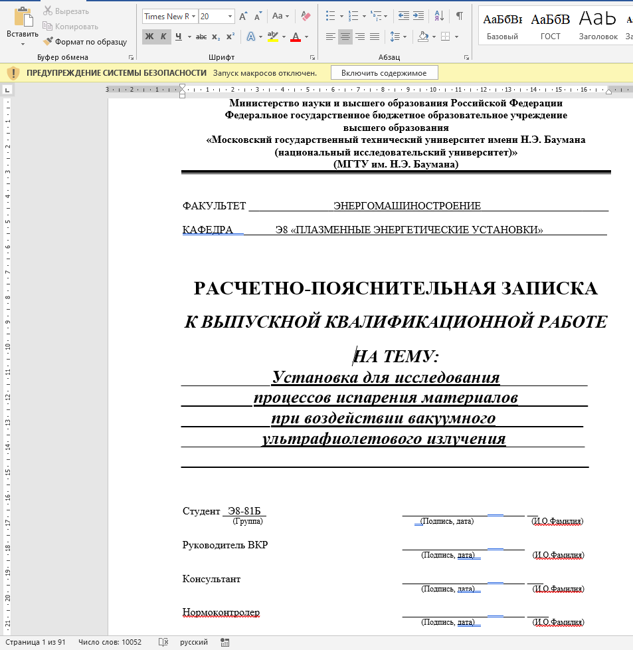The image size is (633, 650).
Task: Click the Increase Font Size icon
Action: [243, 16]
